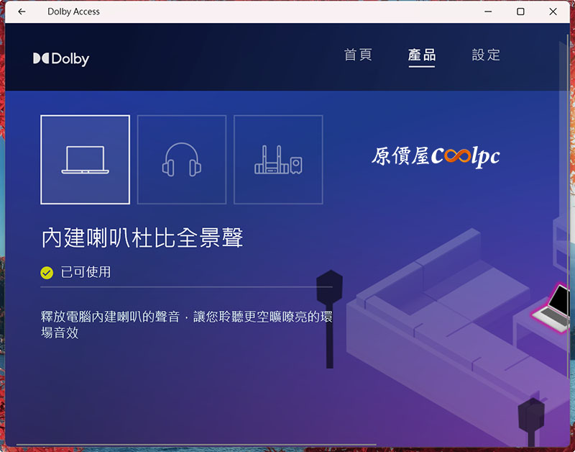Maximize the Dolby Access window
This screenshot has width=575, height=452.
pos(520,12)
